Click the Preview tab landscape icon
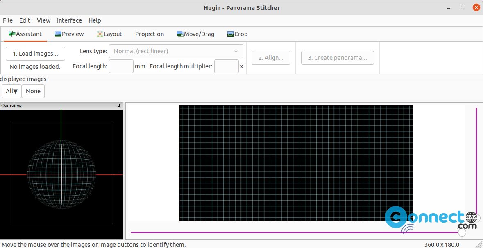483x248 pixels. pyautogui.click(x=58, y=34)
